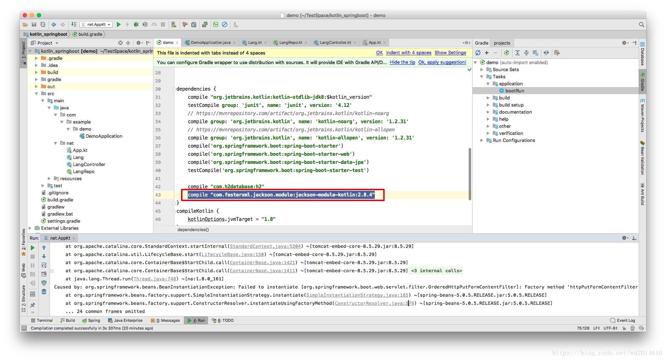The height and width of the screenshot is (360, 666).
Task: Collapse the src folder in project tree
Action: pos(36,94)
